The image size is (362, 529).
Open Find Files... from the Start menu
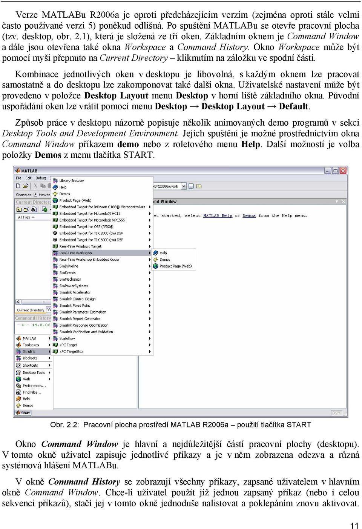point(33,392)
